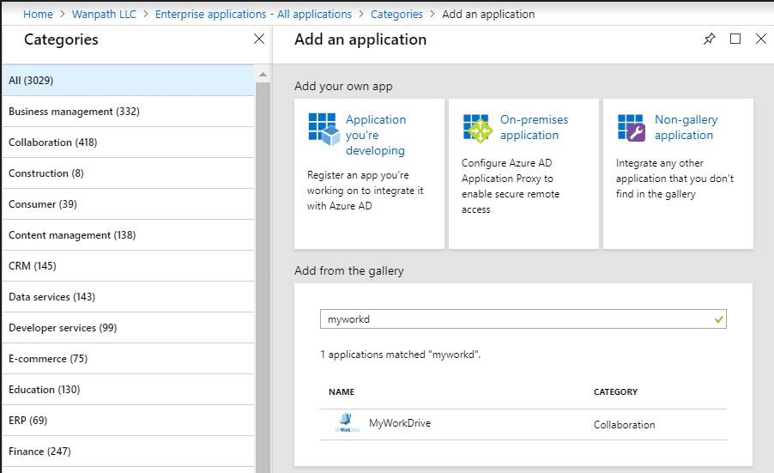774x473 pixels.
Task: Click the gallery search box containing myworkd
Action: (x=515, y=319)
